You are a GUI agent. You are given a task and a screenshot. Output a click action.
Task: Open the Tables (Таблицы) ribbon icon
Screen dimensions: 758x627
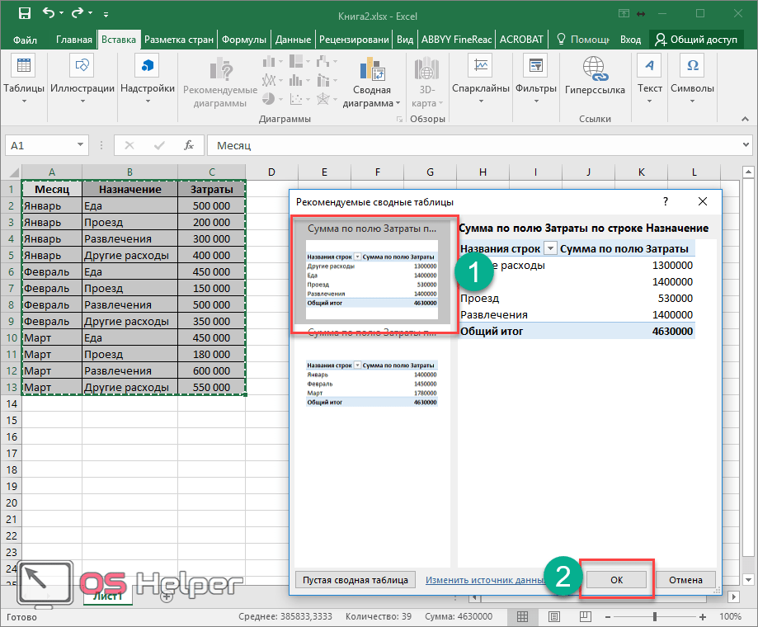(x=24, y=67)
